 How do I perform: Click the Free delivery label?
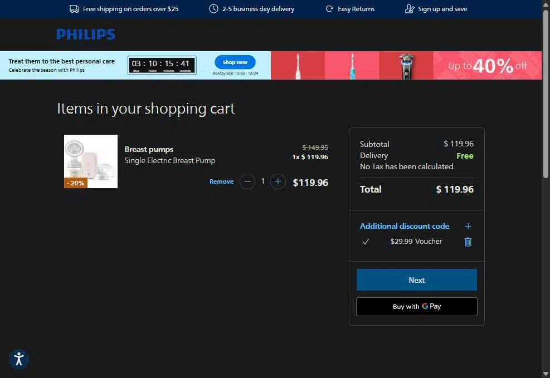pyautogui.click(x=465, y=156)
